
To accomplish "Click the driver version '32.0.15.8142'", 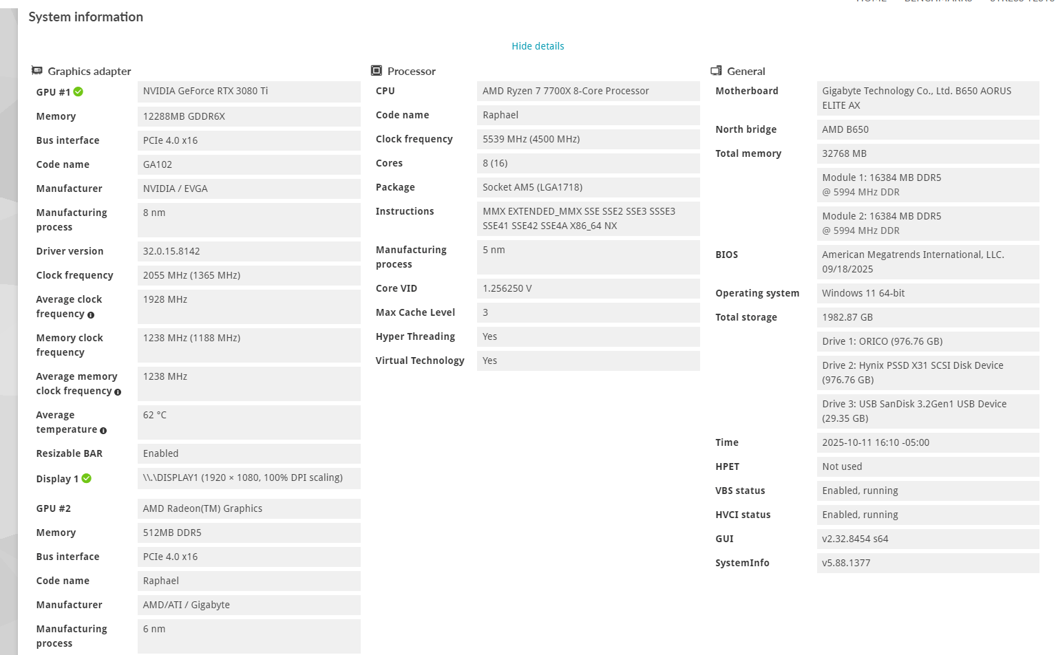I will (x=249, y=251).
